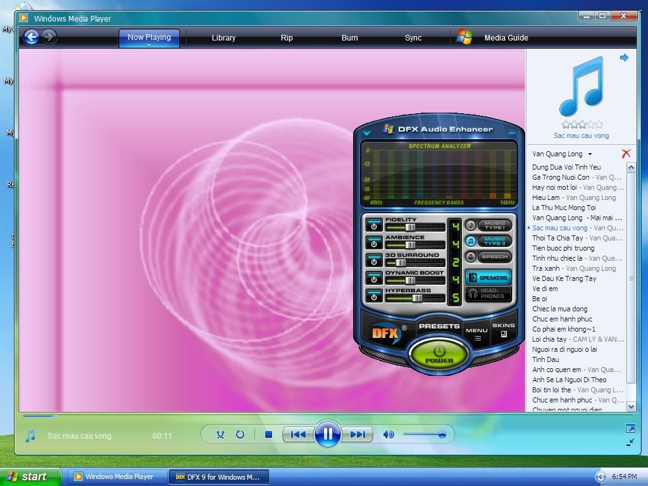Switch to Windows Media Player taskbar button
The image size is (648, 486).
[116, 477]
